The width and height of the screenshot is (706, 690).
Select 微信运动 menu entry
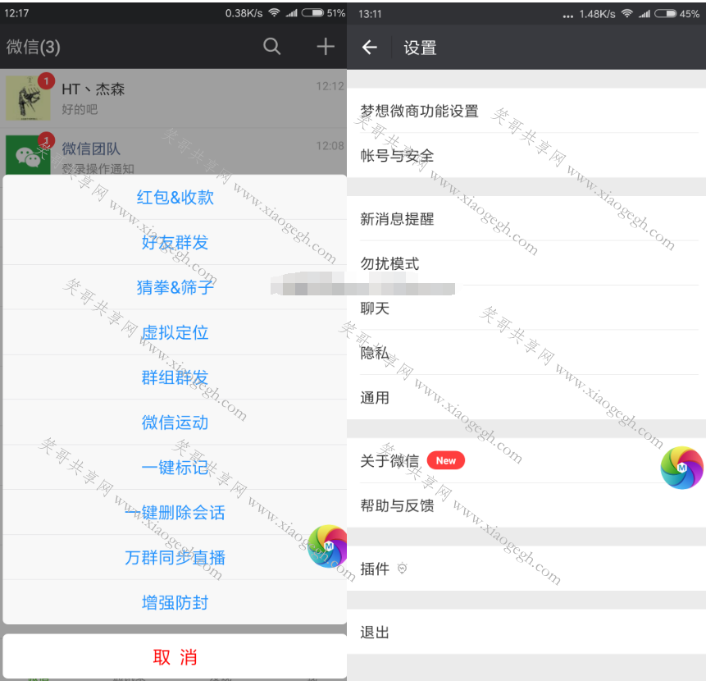[175, 423]
